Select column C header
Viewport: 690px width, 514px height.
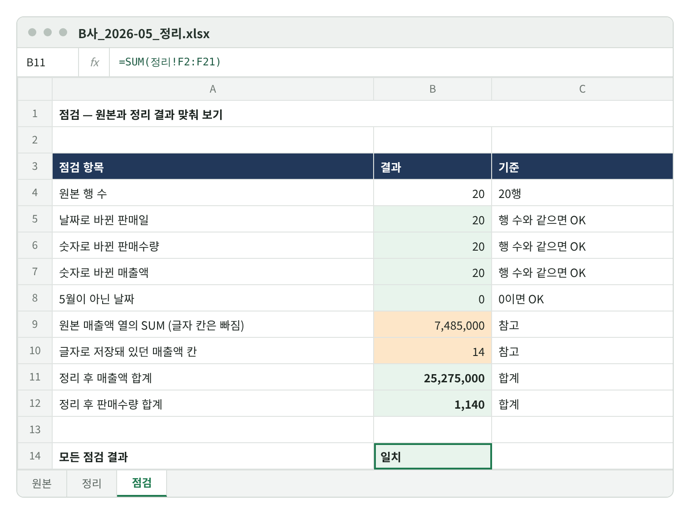(582, 89)
